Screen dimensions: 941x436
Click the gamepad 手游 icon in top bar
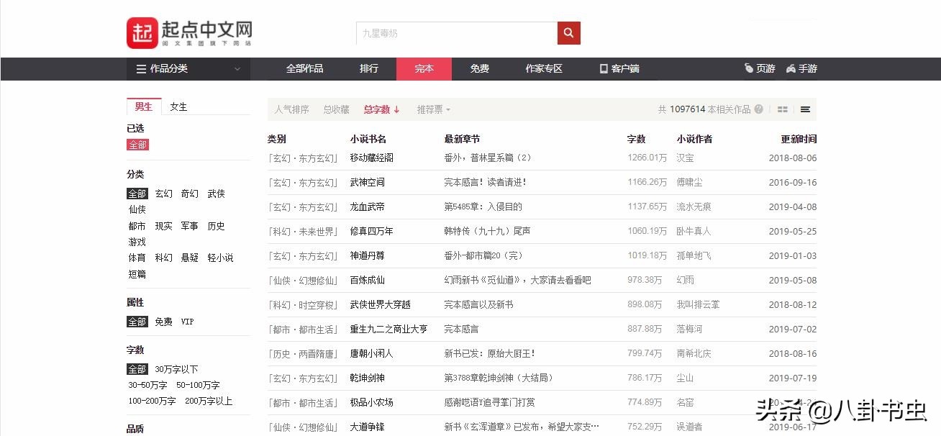pos(790,68)
